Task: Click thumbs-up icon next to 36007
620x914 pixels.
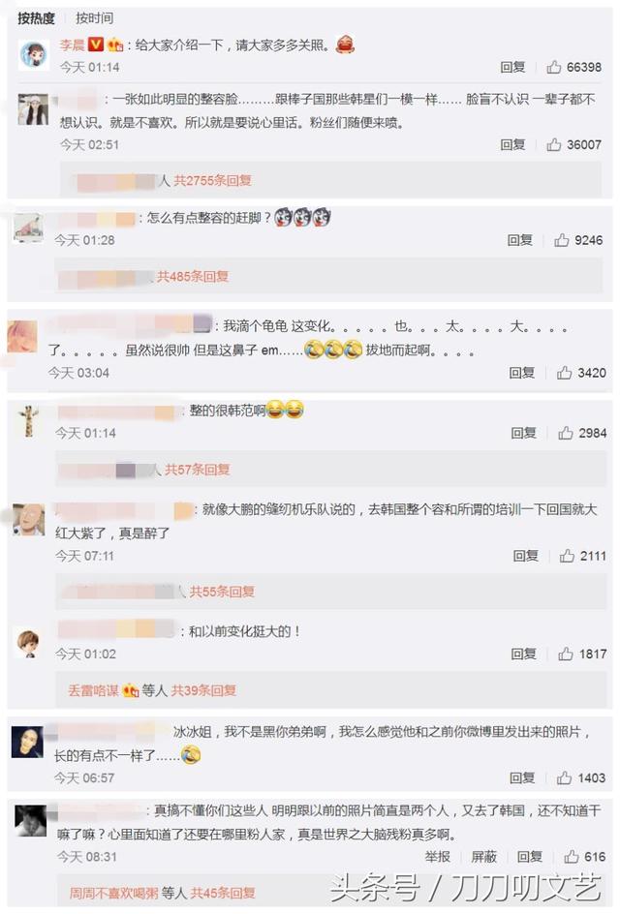Action: [553, 144]
